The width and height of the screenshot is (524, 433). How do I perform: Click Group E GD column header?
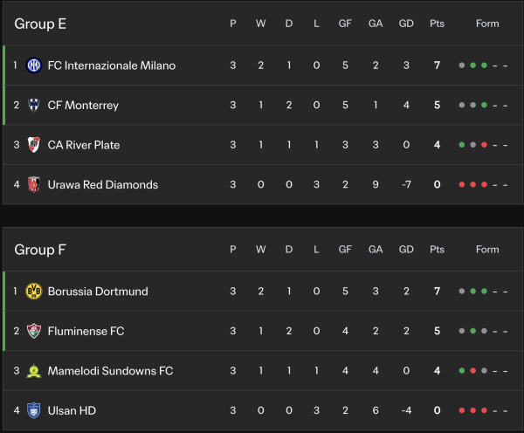point(406,24)
